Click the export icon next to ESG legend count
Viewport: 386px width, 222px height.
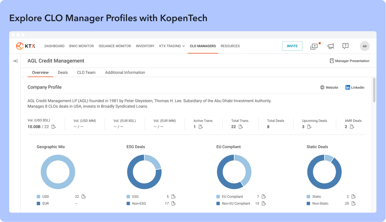pyautogui.click(x=174, y=197)
